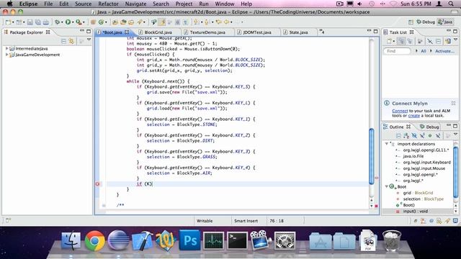Show hidden editor tabs list (»4)
Image resolution: width=461 pixels, height=259 pixels.
(322, 32)
